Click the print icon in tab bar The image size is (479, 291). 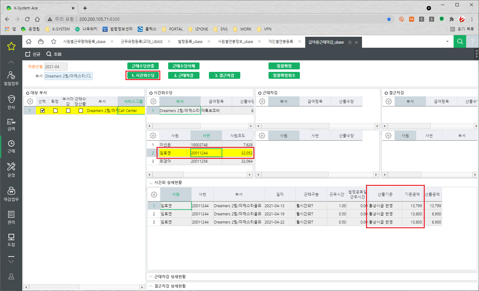point(41,41)
